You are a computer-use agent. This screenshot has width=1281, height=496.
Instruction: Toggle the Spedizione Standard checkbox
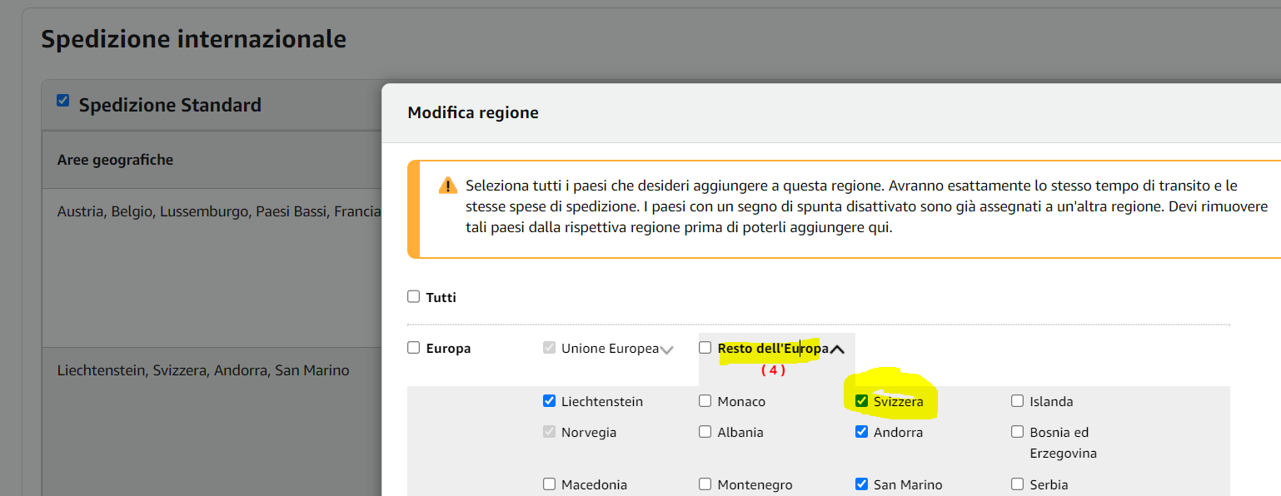(62, 101)
